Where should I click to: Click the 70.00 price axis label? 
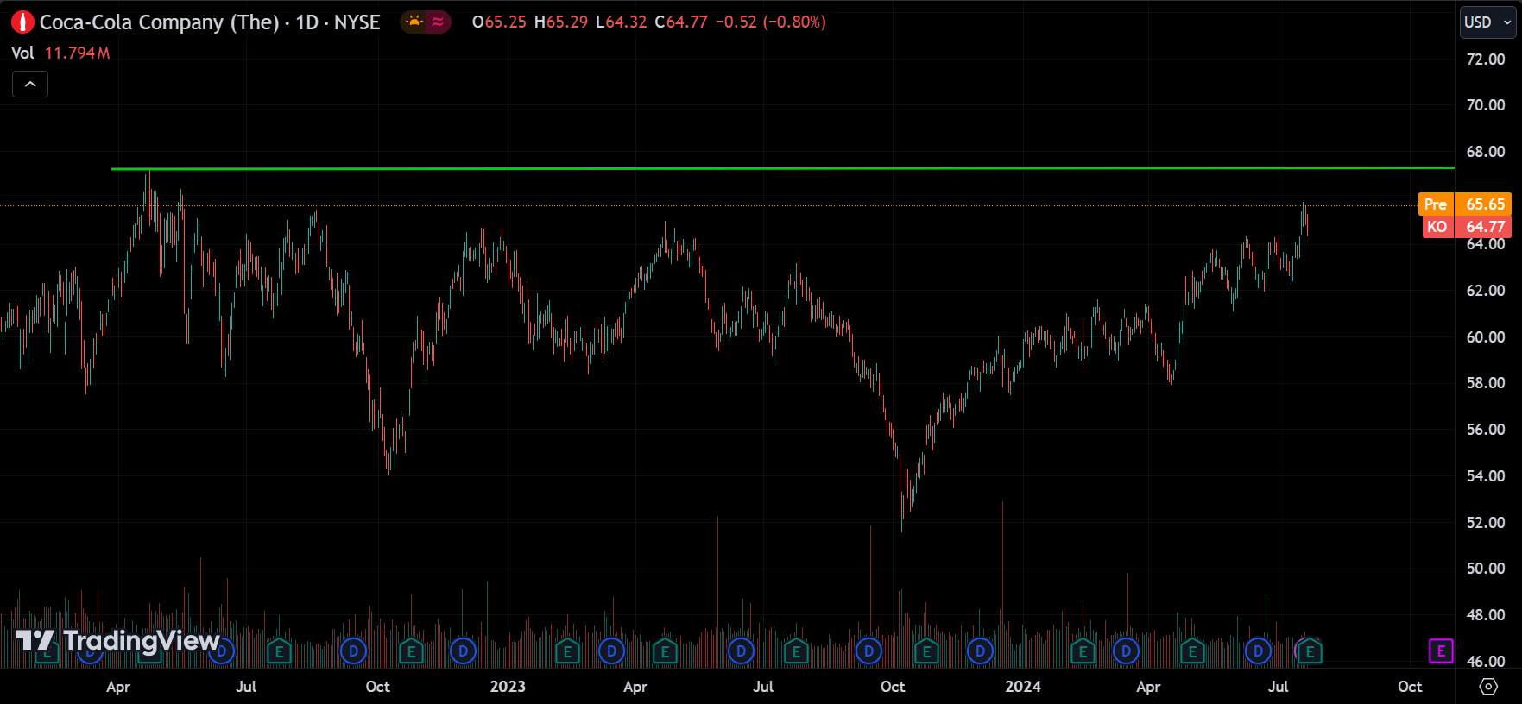1486,105
